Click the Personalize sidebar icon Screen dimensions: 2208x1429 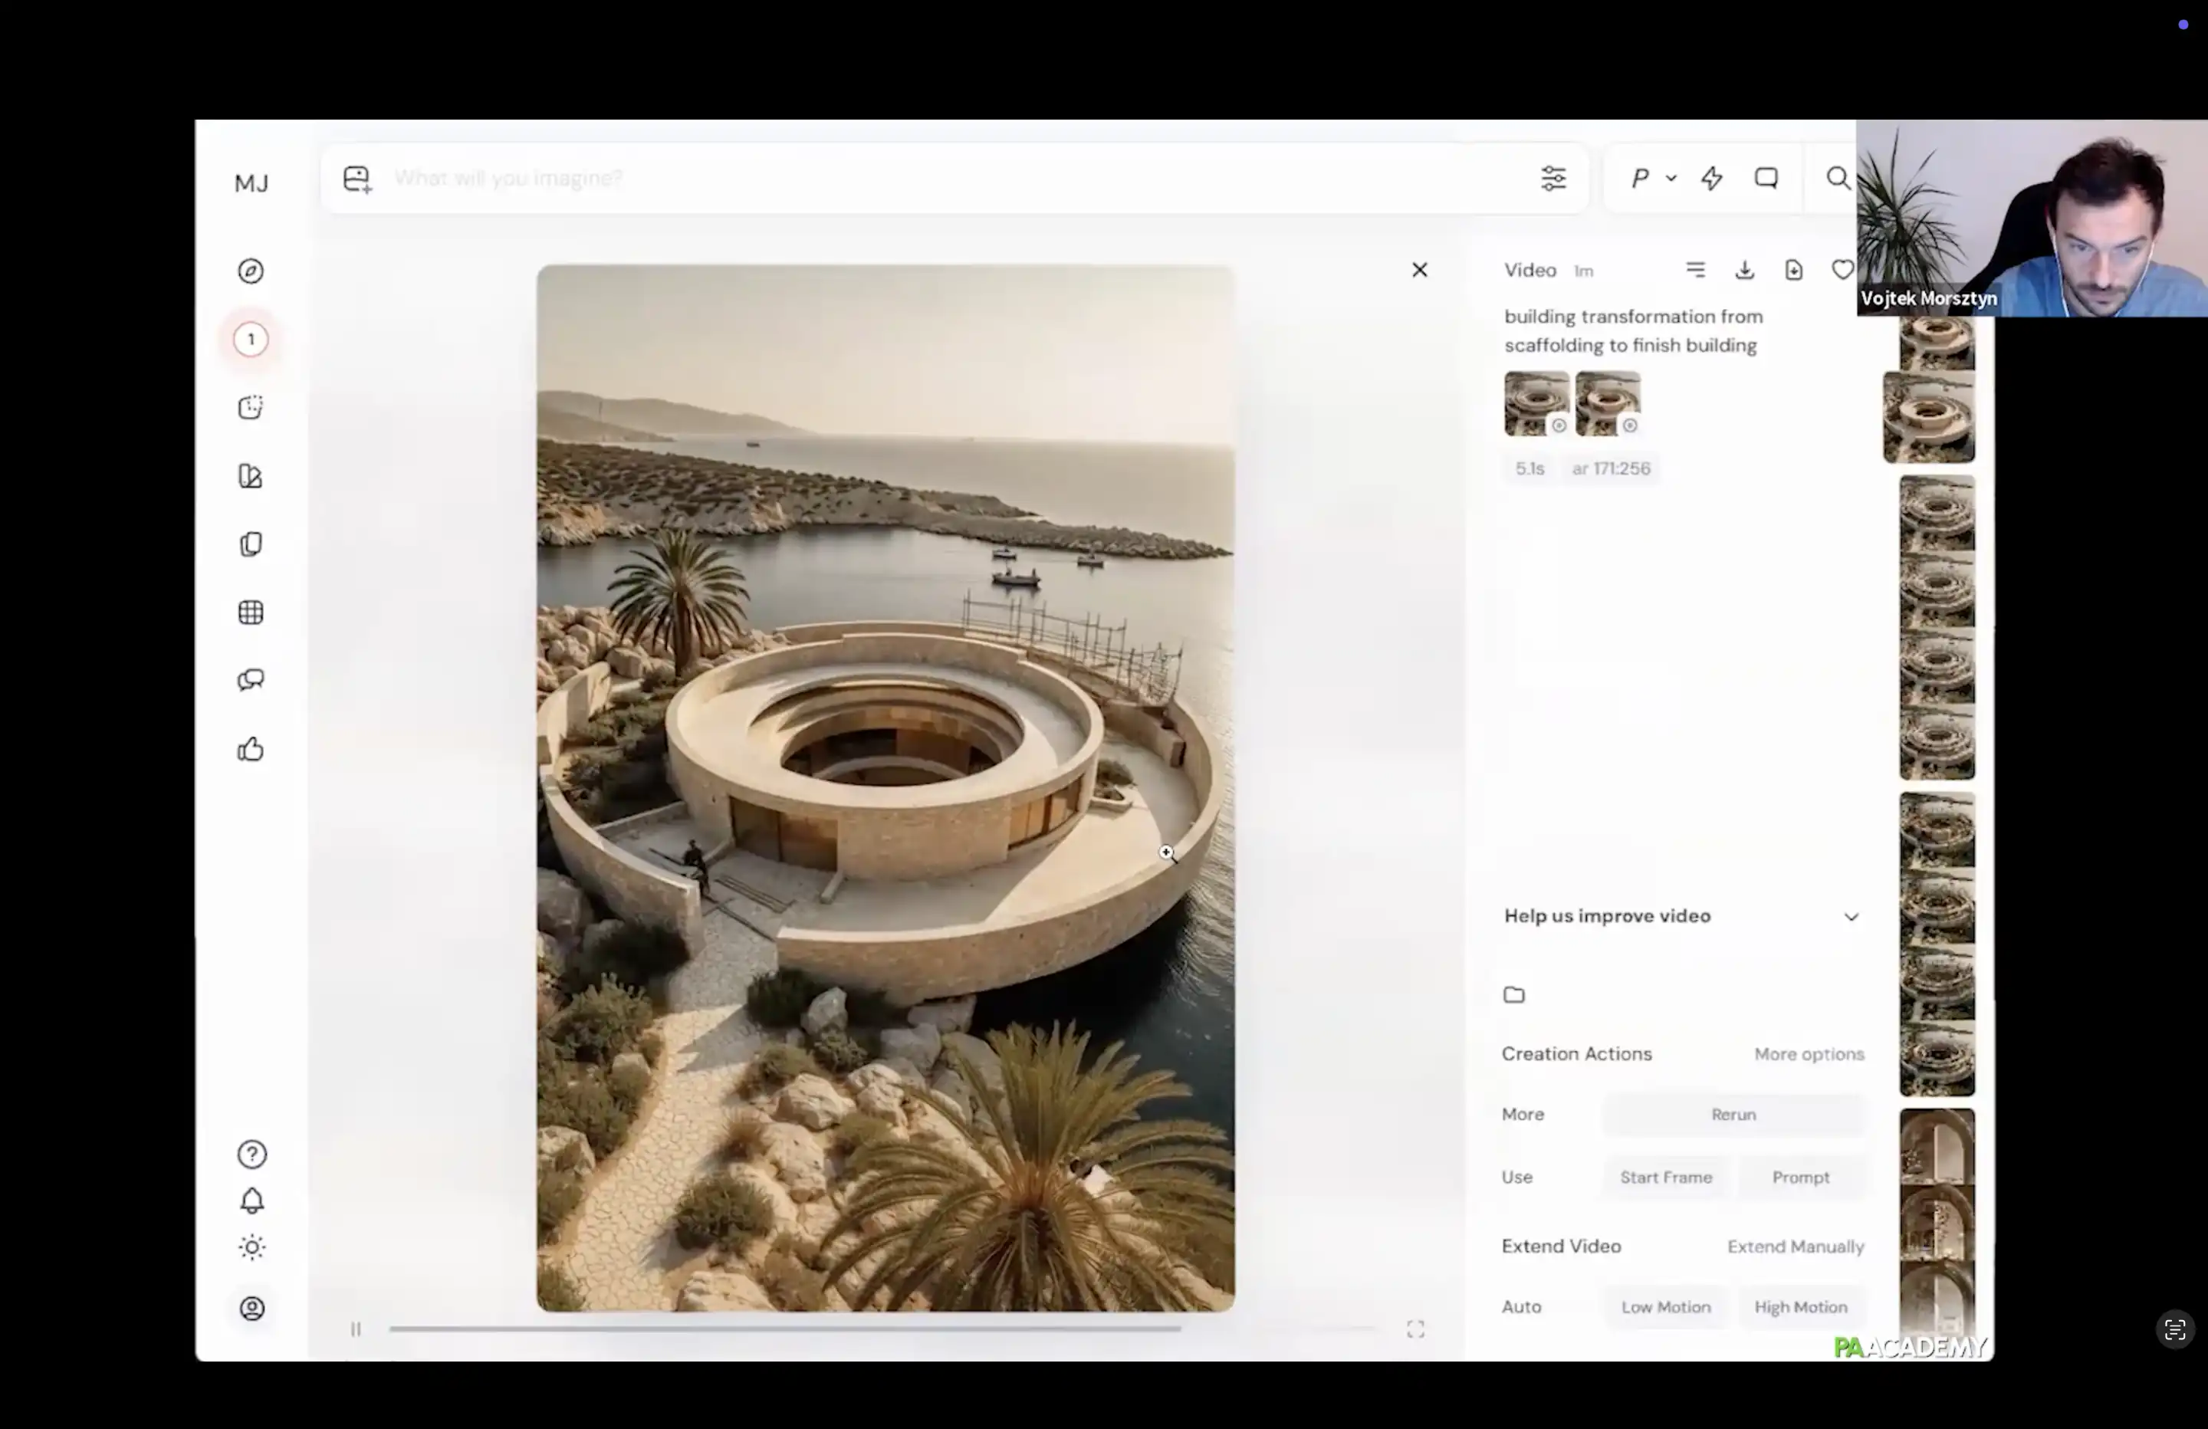251,476
